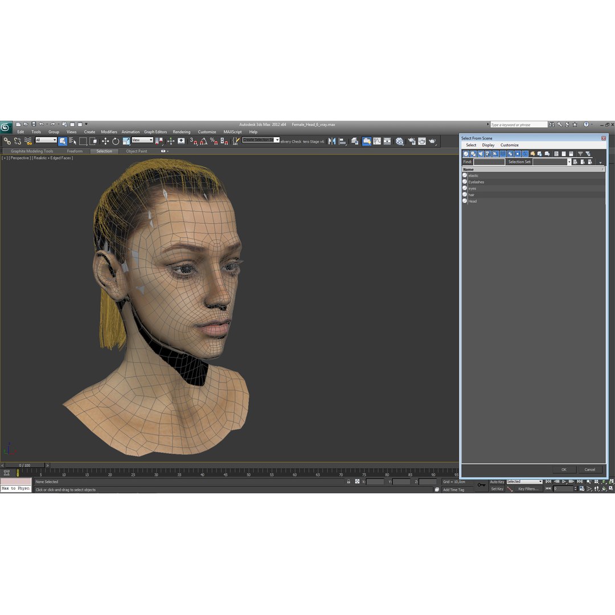This screenshot has width=615, height=615.
Task: Pick the Rectangular Selection Region tool
Action: [x=83, y=141]
